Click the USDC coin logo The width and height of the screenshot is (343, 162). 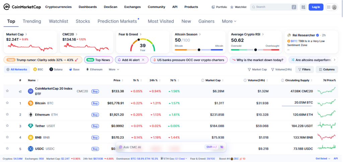point(30,149)
